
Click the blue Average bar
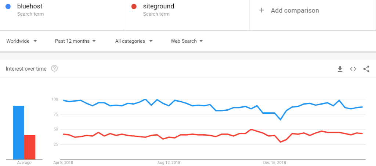point(19,133)
